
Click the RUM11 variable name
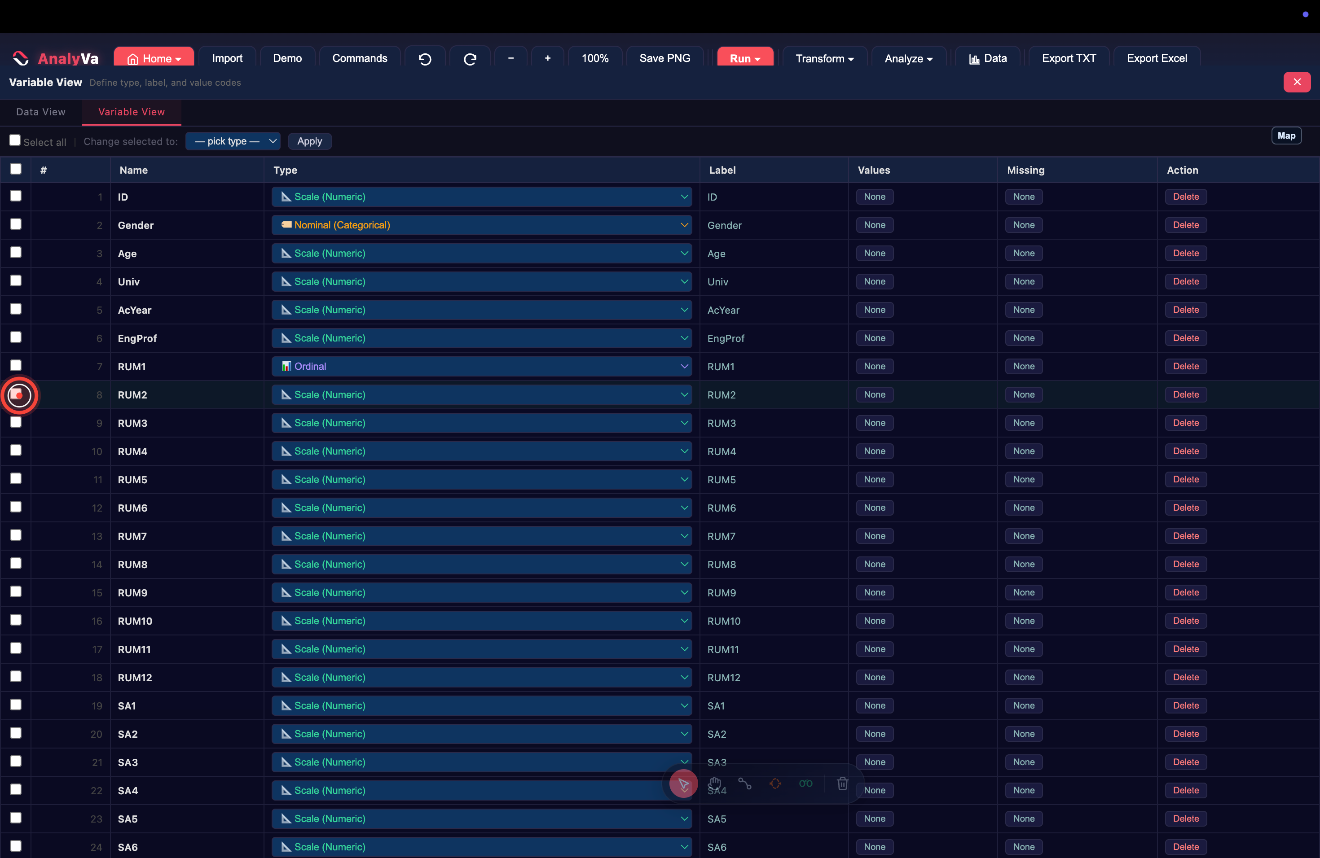(134, 649)
